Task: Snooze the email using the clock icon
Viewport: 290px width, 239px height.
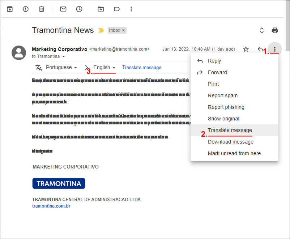Action: (79, 9)
